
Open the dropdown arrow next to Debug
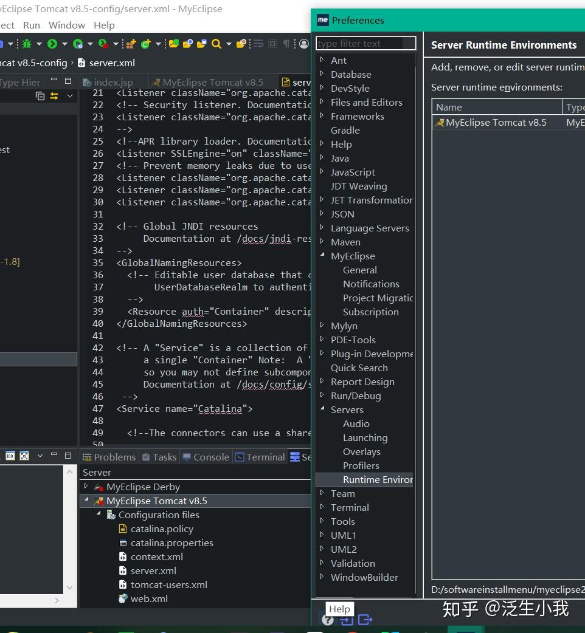pos(39,44)
